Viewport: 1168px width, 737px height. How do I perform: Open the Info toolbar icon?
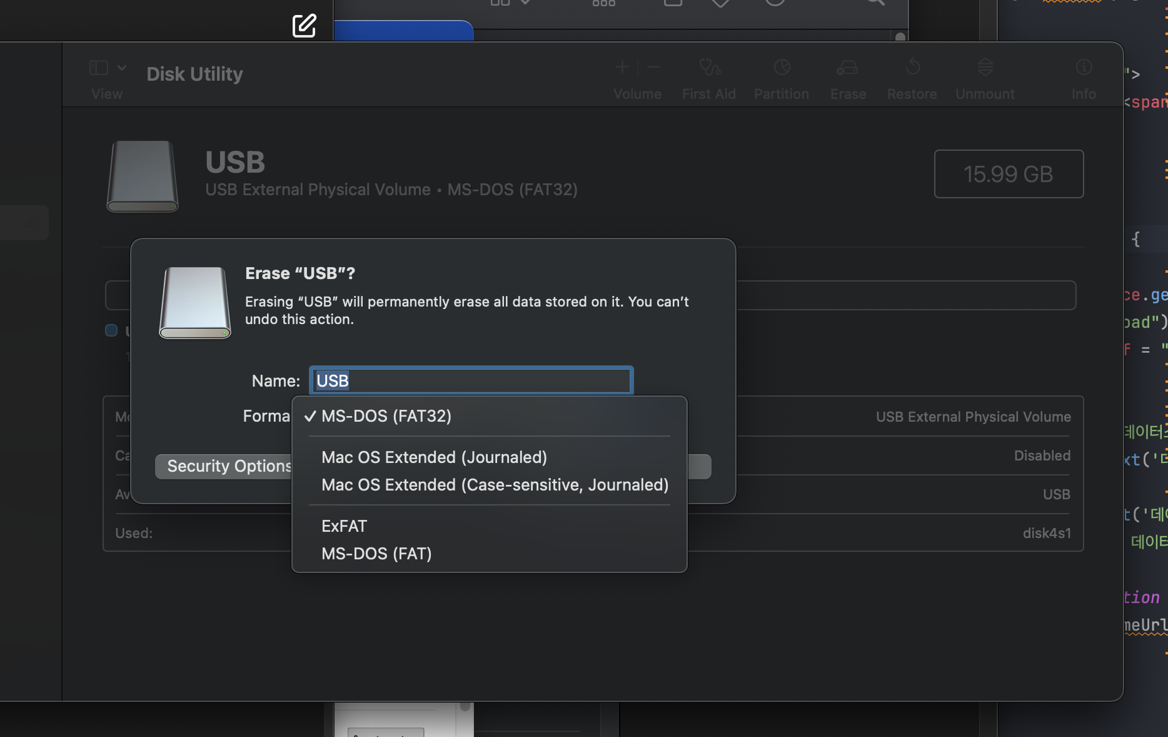point(1084,67)
